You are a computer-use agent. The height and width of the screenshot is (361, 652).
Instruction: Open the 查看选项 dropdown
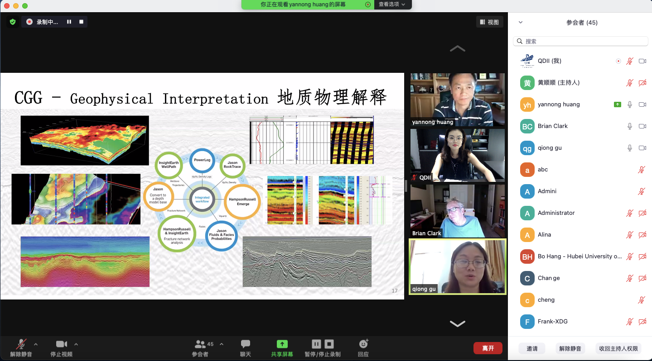392,5
